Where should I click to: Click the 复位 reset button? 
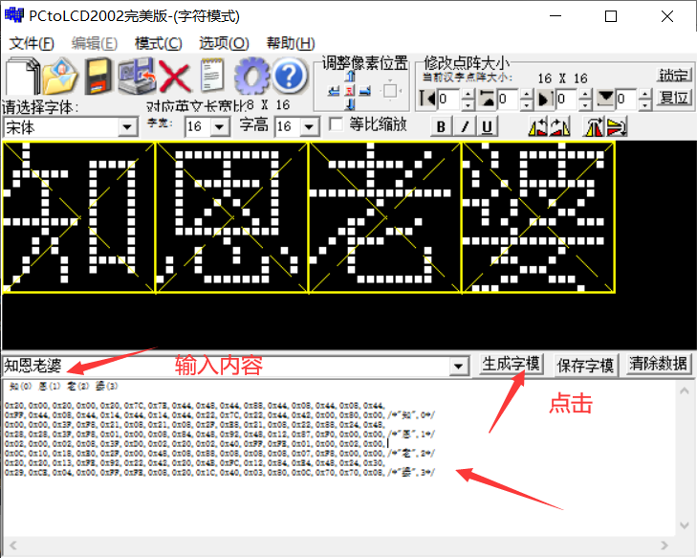[674, 98]
